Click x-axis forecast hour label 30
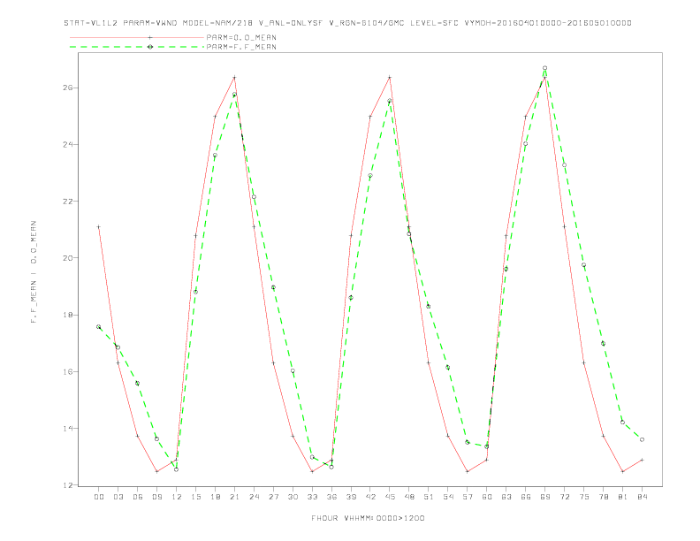Viewport: 700px width, 541px height. pos(293,497)
